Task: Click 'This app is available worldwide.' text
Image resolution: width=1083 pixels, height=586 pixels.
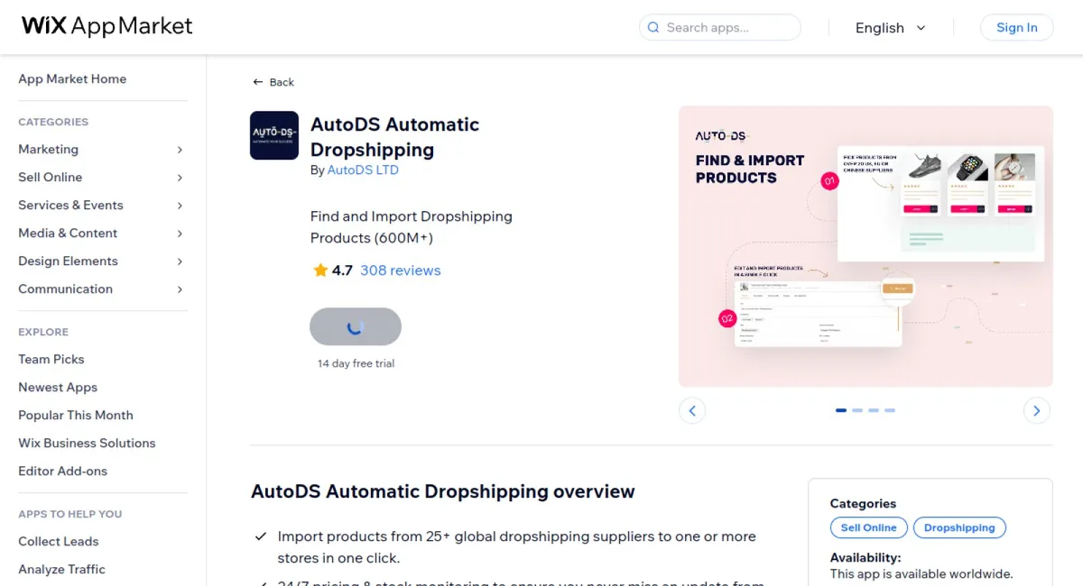Action: pos(921,573)
